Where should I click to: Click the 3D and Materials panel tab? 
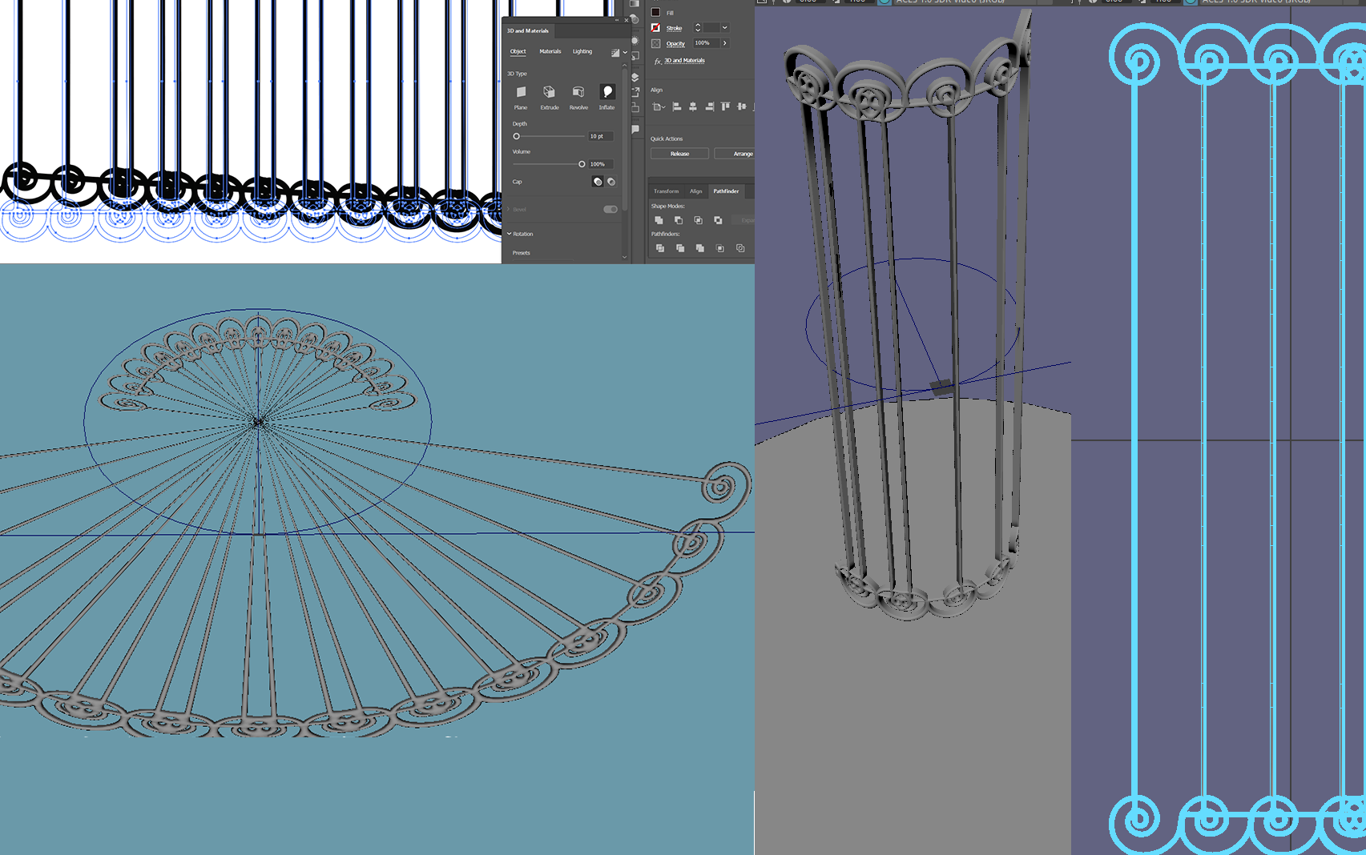coord(528,30)
